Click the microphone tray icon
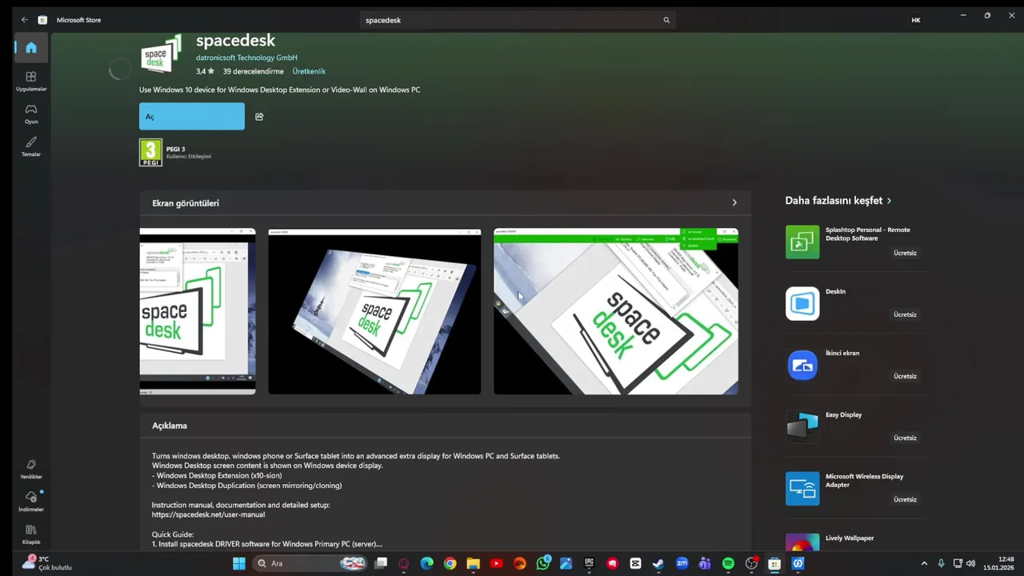This screenshot has width=1024, height=576. [x=941, y=563]
